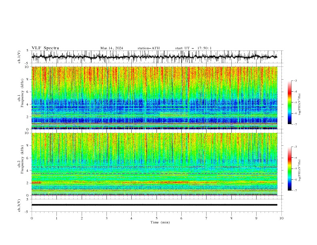Click the "-7" value on ch.2 colorbar
The width and height of the screenshot is (317, 245).
click(x=295, y=190)
